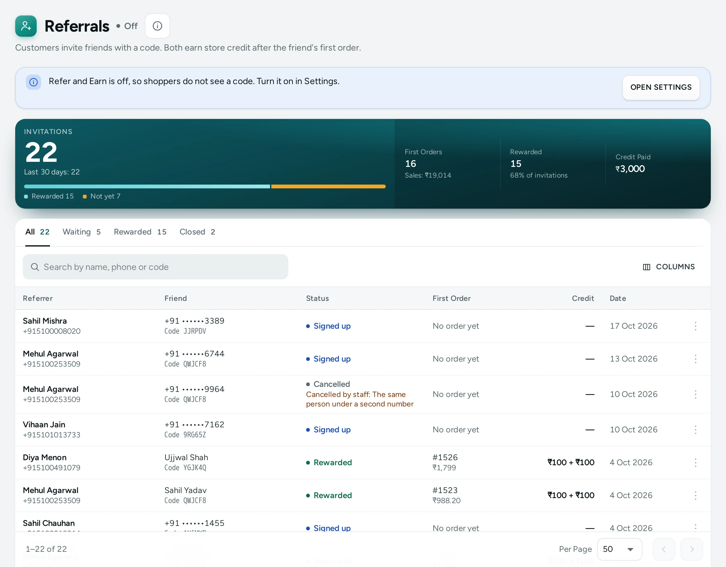This screenshot has width=726, height=567.
Task: Click the Status column header
Action: [x=317, y=298]
